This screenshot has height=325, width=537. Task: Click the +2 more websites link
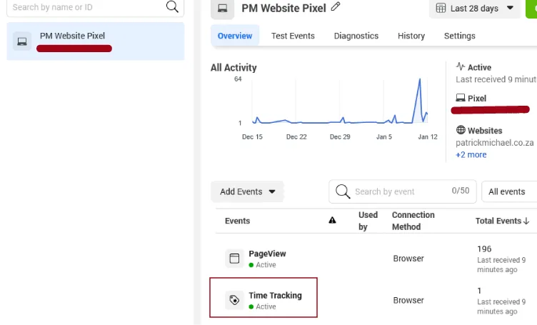471,155
